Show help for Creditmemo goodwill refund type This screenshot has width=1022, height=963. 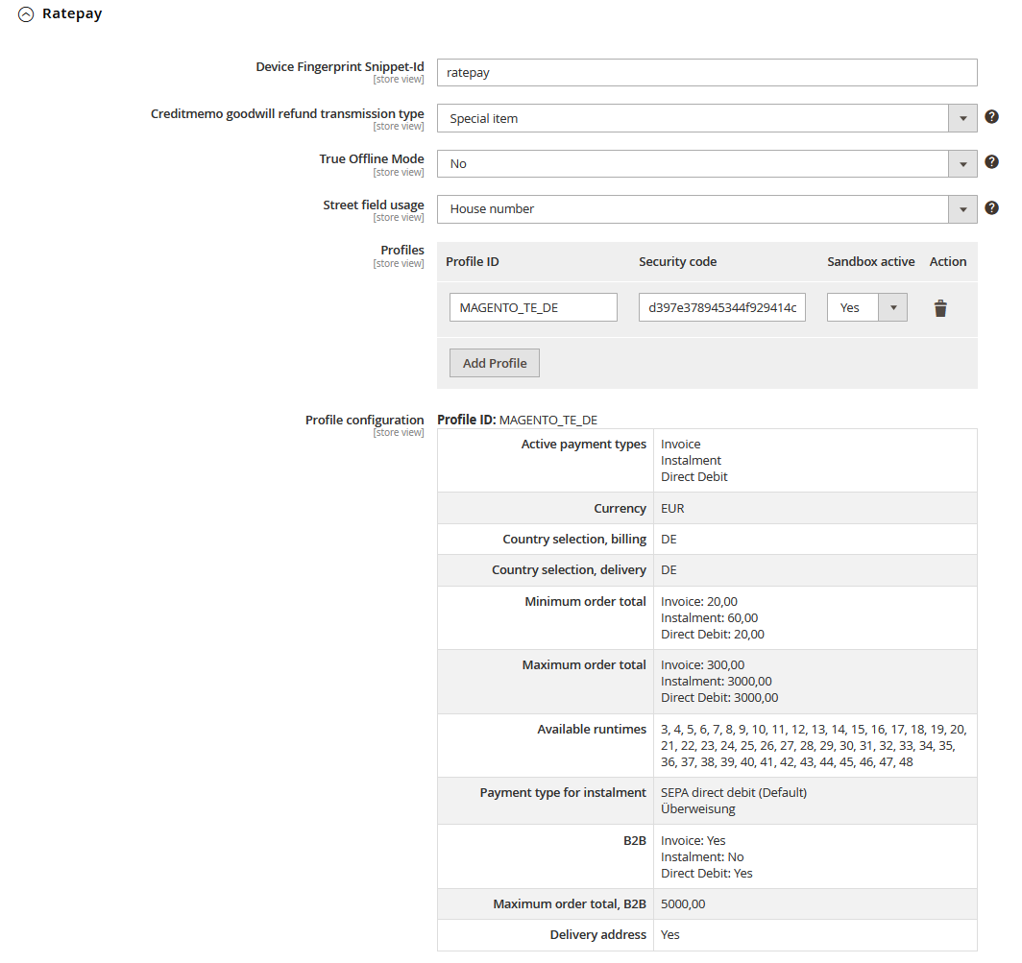[991, 117]
